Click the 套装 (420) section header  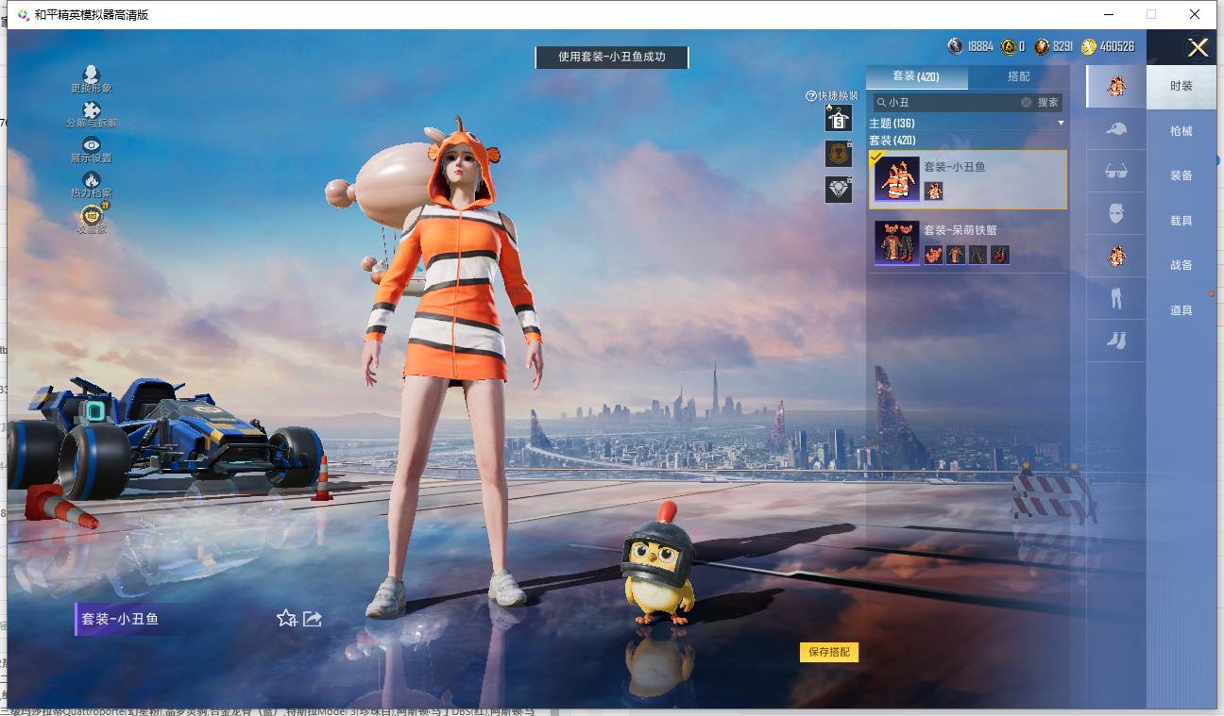pos(892,141)
